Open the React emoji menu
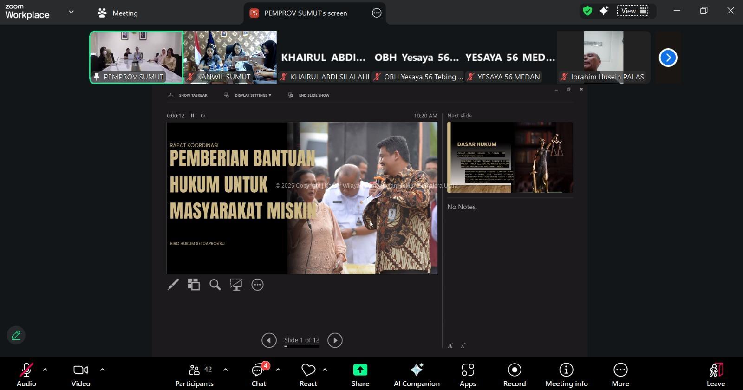Image resolution: width=743 pixels, height=390 pixels. pyautogui.click(x=308, y=375)
